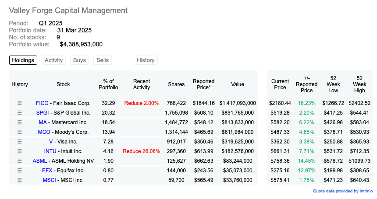Image resolution: width=377 pixels, height=199 pixels.
Task: Switch to the Buys tab
Action: 80,60
